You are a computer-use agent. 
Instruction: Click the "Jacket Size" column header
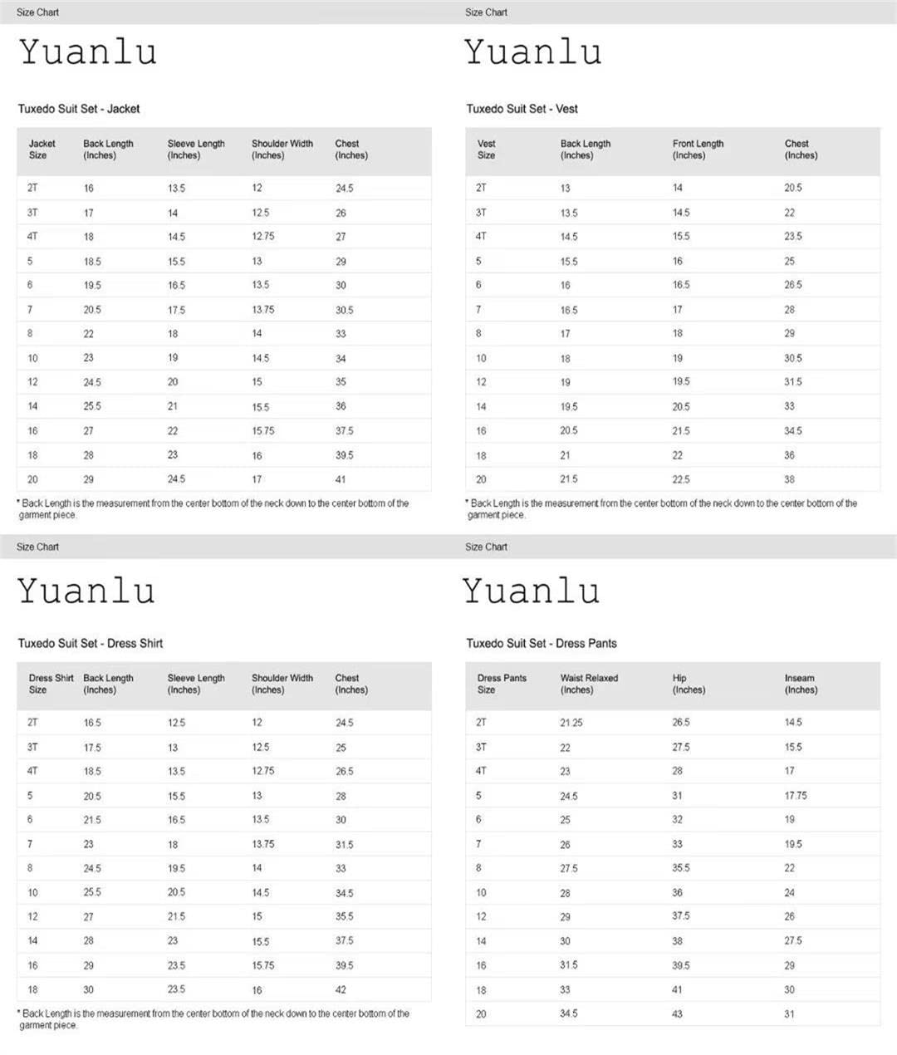tap(42, 150)
